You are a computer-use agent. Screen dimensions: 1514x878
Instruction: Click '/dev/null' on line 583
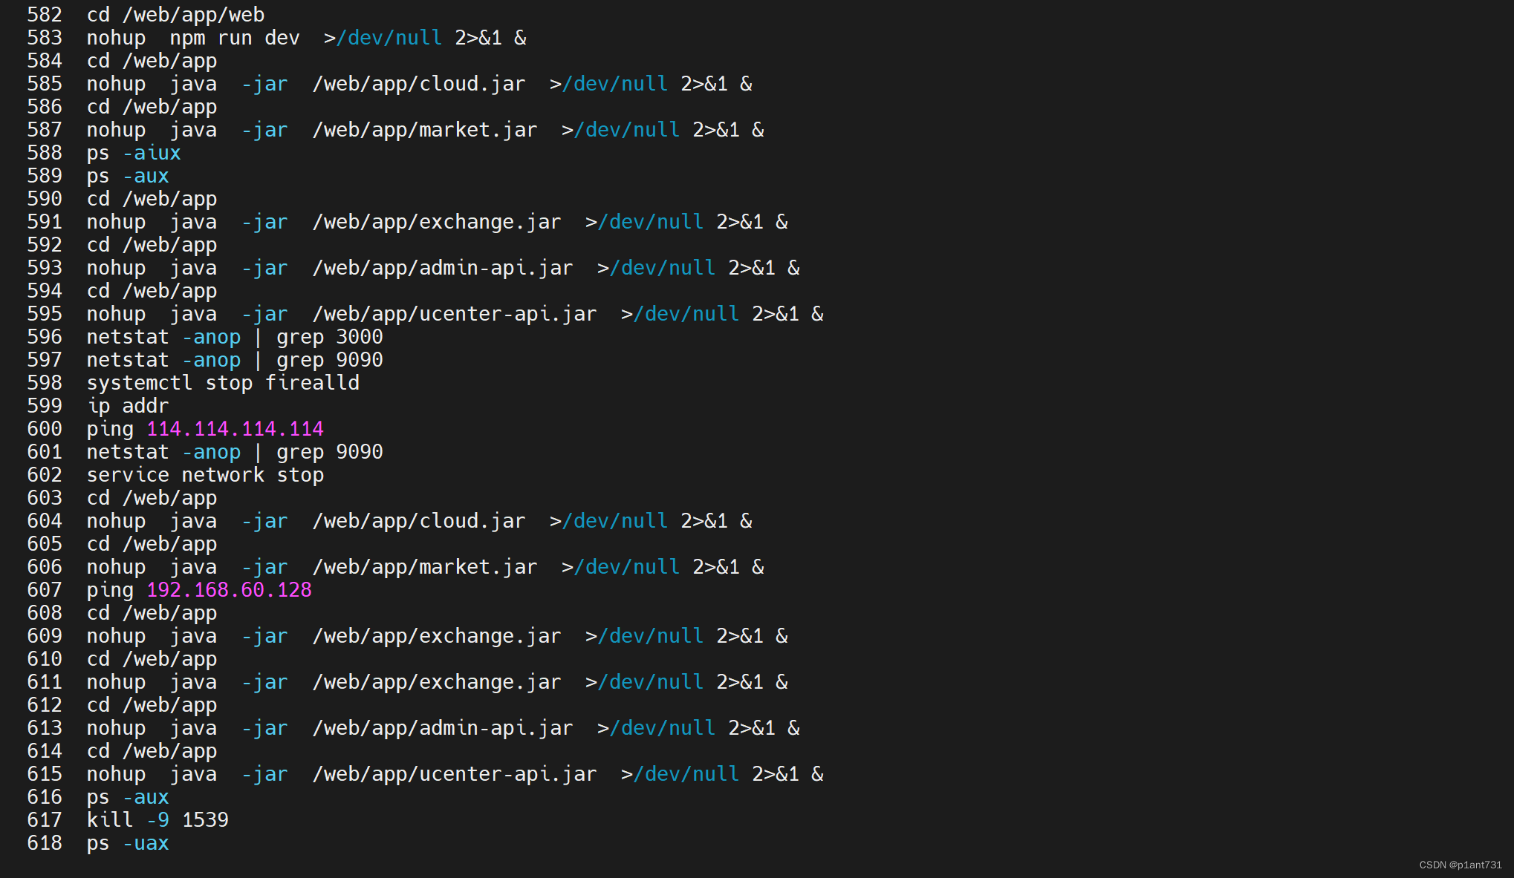(x=389, y=38)
